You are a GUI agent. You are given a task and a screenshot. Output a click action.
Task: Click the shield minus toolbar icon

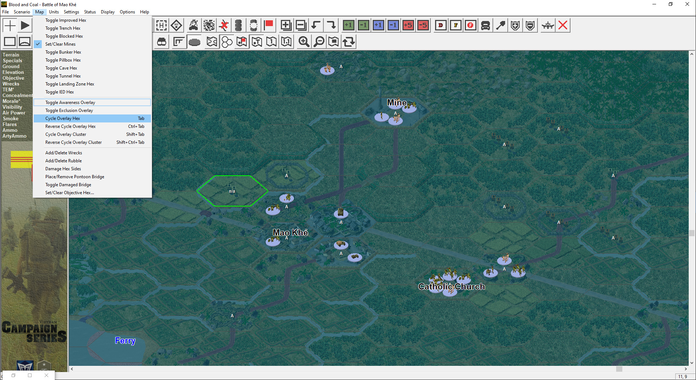[530, 25]
